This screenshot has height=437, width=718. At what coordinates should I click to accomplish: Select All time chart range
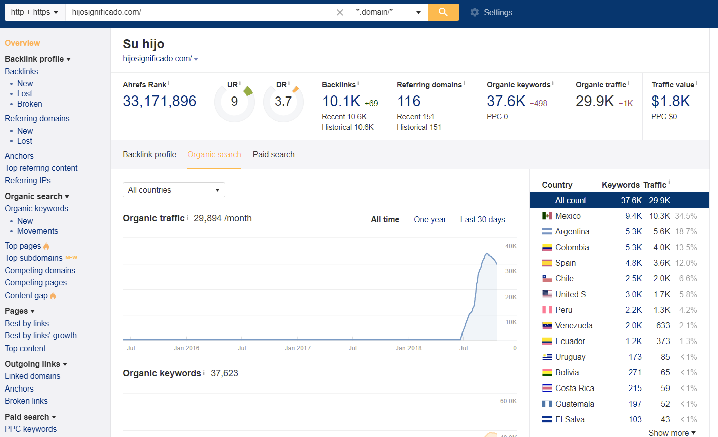385,219
